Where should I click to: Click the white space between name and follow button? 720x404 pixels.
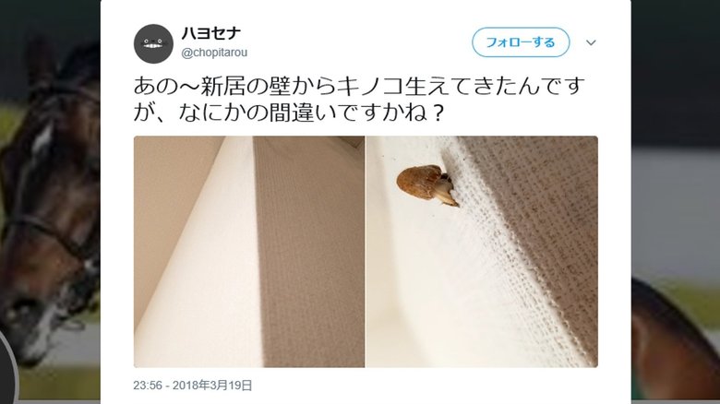358,42
